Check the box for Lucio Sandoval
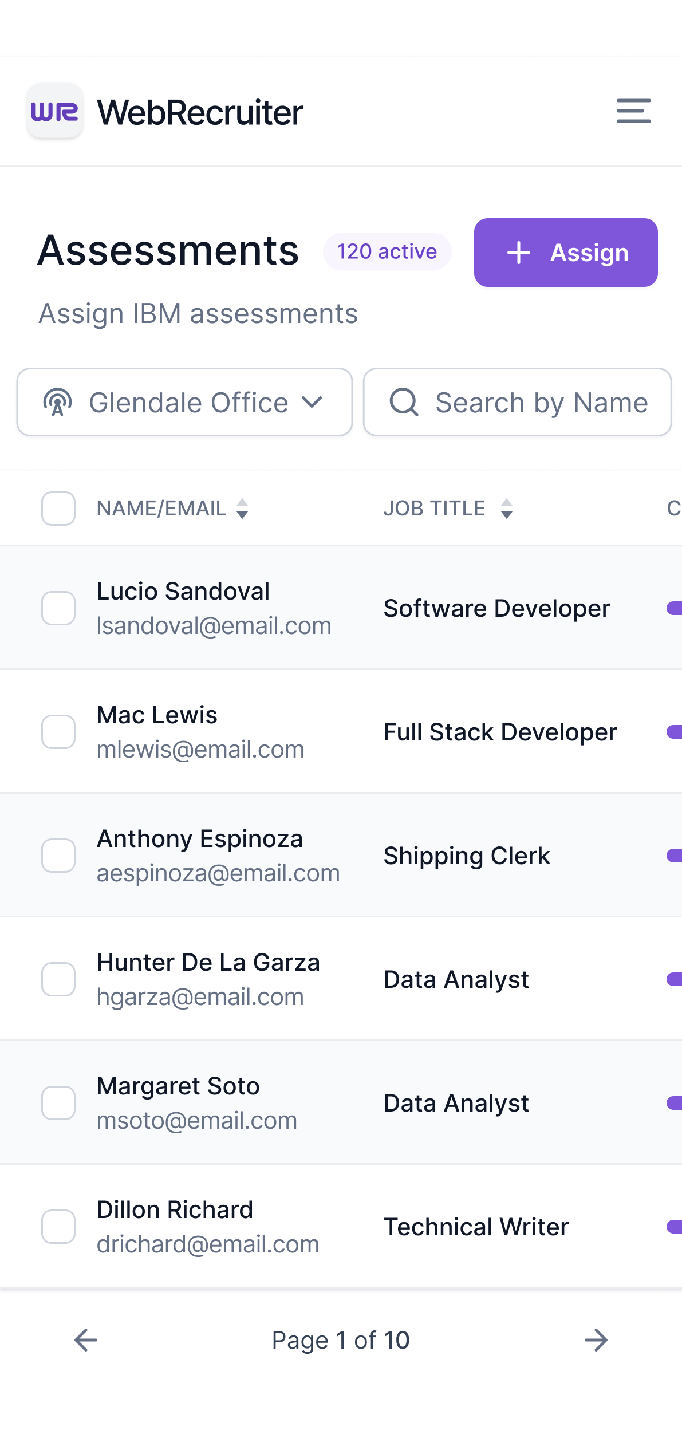This screenshot has height=1450, width=682. tap(58, 608)
